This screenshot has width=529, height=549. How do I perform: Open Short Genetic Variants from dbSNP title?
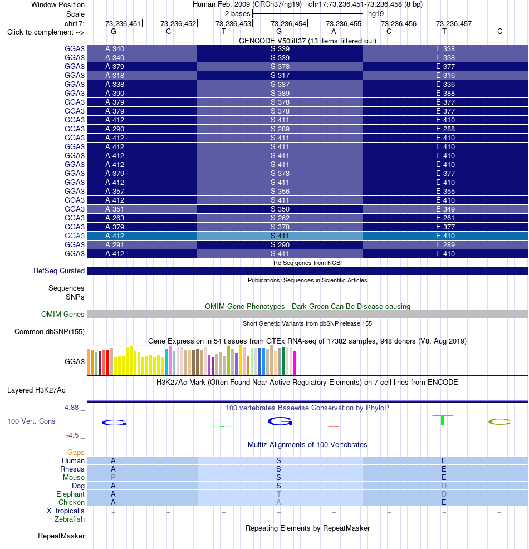[x=307, y=323]
